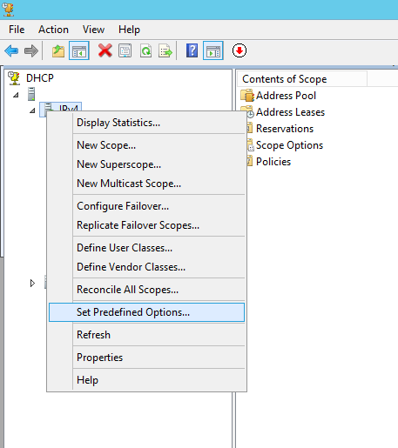
Task: Toggle Show/Hide Action Pane icon
Action: tap(213, 50)
